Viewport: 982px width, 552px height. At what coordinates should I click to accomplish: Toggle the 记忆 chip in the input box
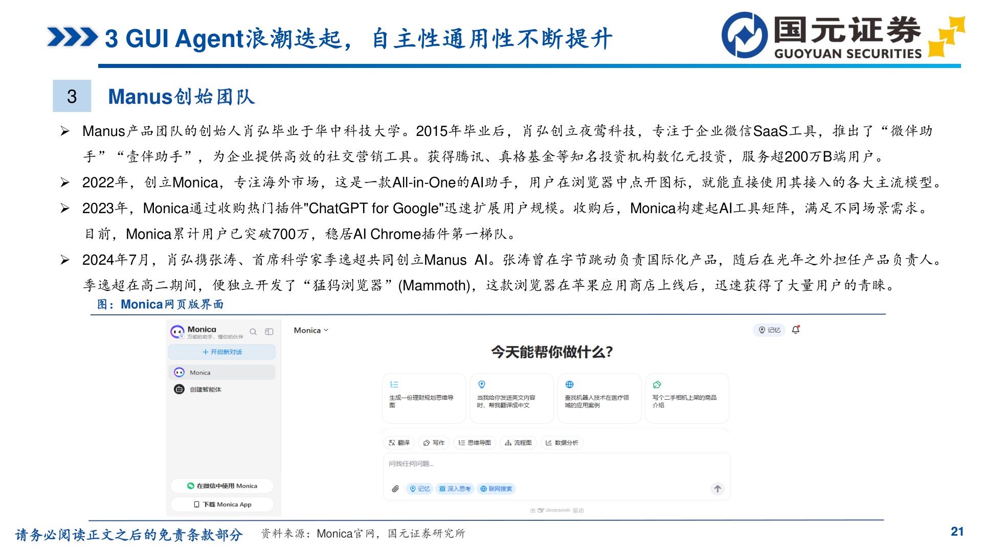click(420, 489)
